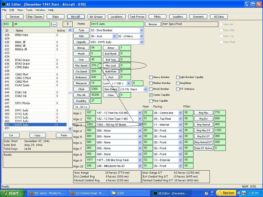Open the Side '00 - Axis' dropdown
The width and height of the screenshot is (263, 197).
tap(114, 36)
